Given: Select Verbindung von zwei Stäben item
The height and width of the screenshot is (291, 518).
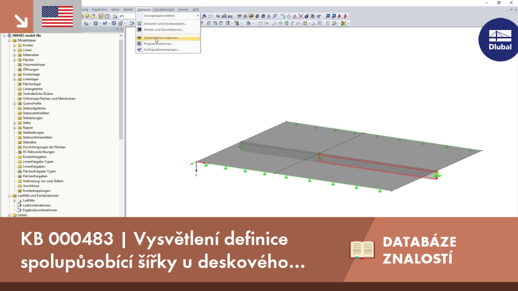Looking at the screenshot, I should (43, 181).
